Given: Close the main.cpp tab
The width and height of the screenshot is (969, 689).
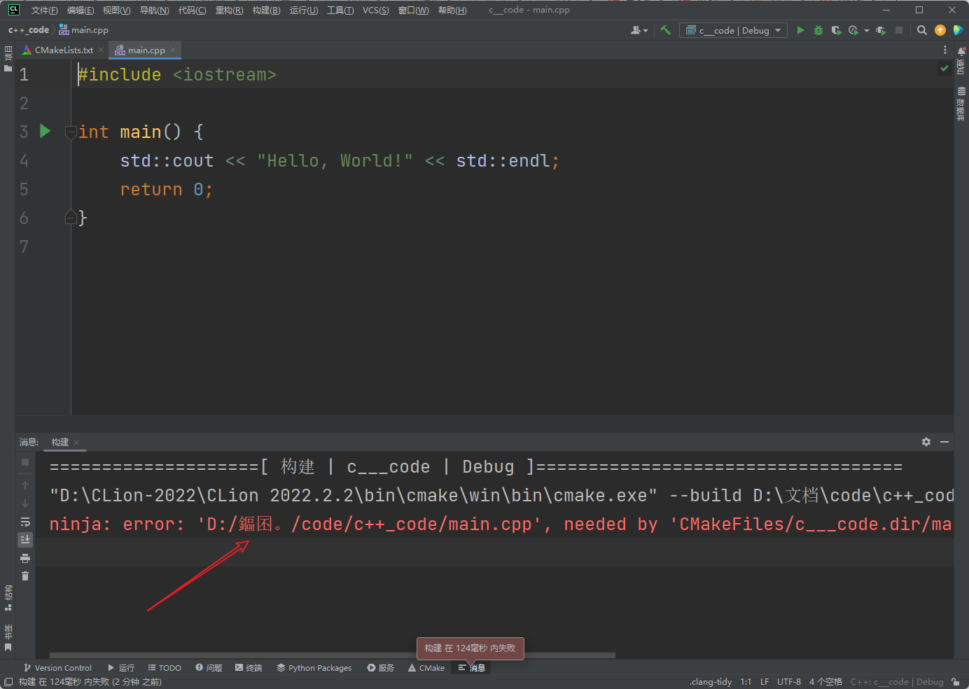Looking at the screenshot, I should point(173,50).
